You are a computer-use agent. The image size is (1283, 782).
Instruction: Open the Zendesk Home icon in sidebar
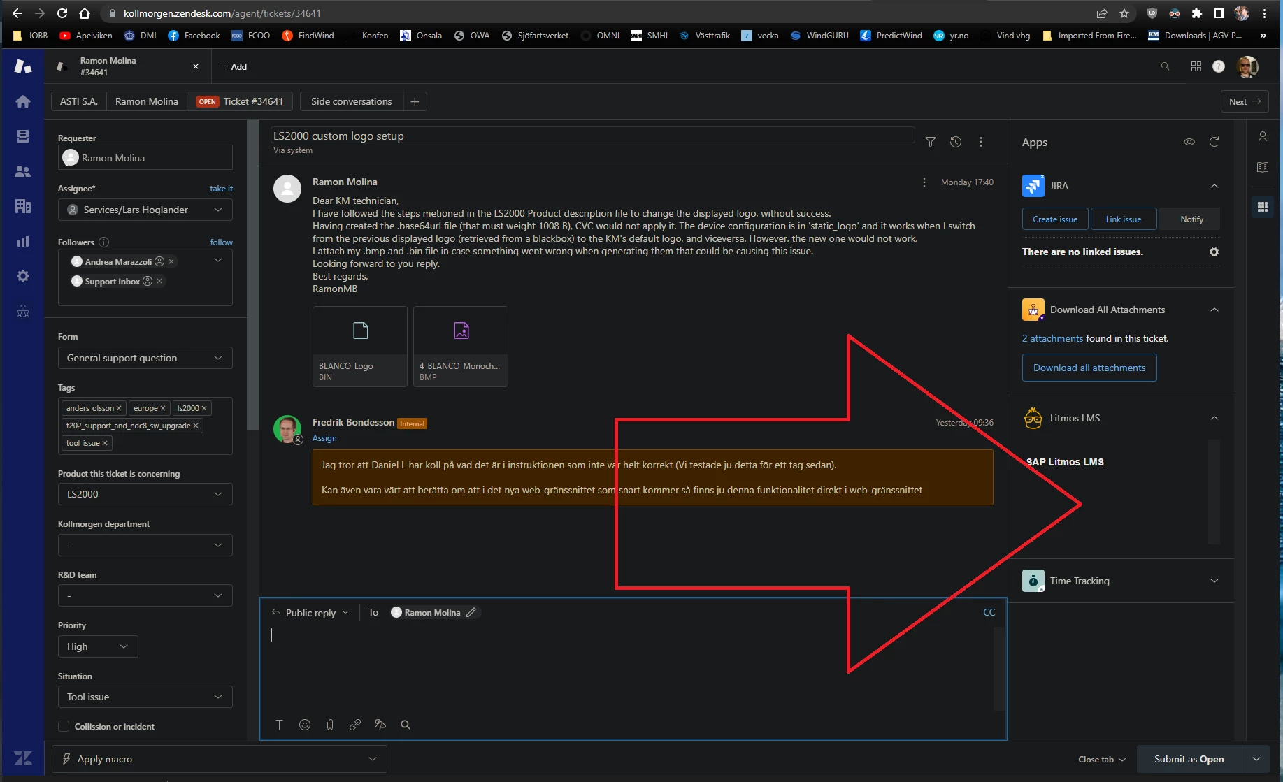point(23,101)
